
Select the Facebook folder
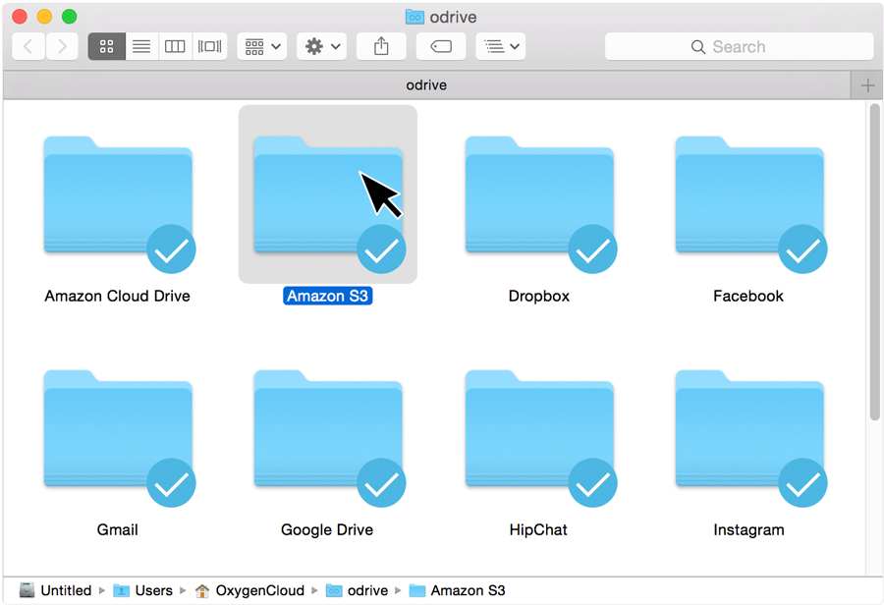pyautogui.click(x=748, y=196)
